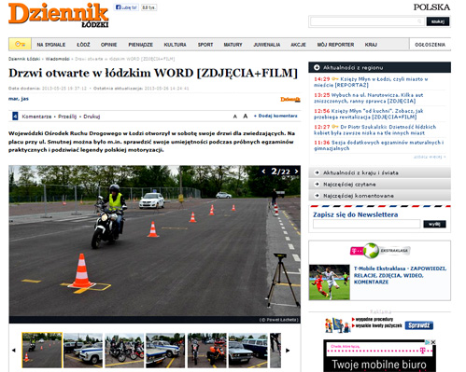
Task: Open the KULTURA section
Action: pyautogui.click(x=176, y=45)
